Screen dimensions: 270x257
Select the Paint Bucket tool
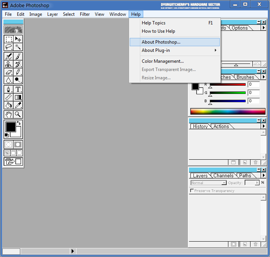click(9, 105)
